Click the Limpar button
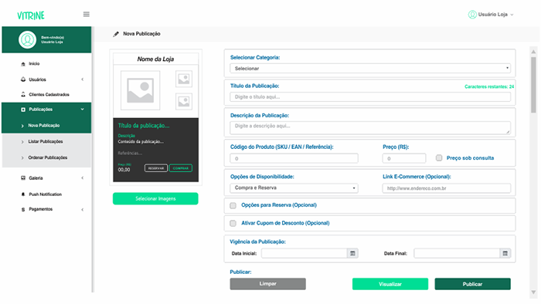Image resolution: width=541 pixels, height=304 pixels. pos(267,284)
